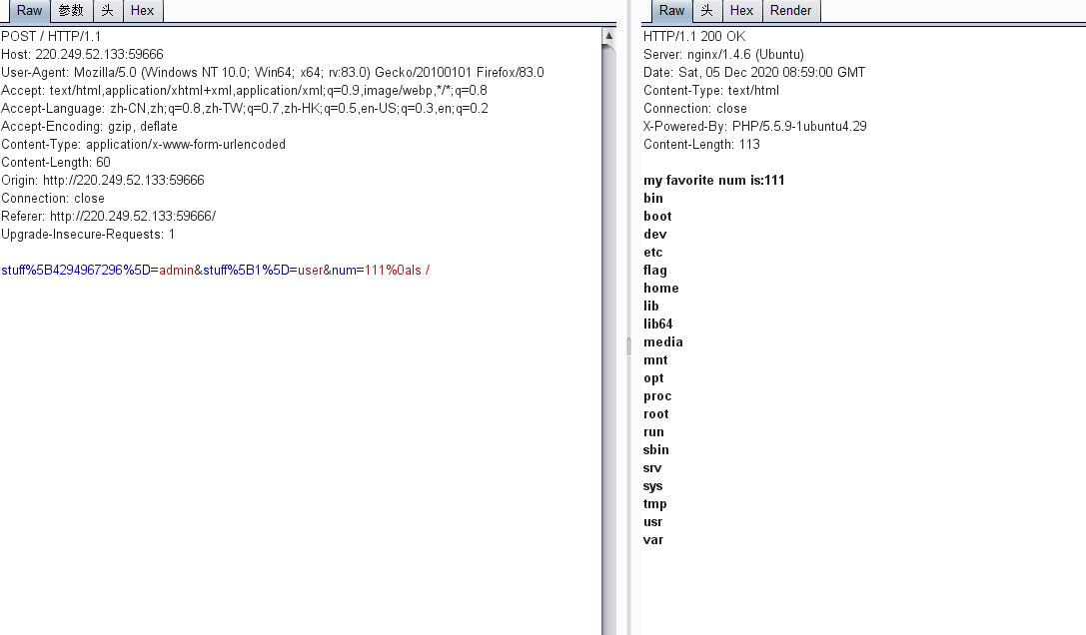Click the 'home' directory entry
1086x635 pixels.
click(x=660, y=289)
